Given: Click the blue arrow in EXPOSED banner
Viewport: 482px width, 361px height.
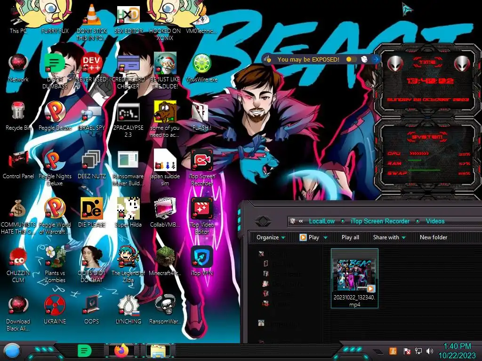Looking at the screenshot, I should tap(376, 59).
